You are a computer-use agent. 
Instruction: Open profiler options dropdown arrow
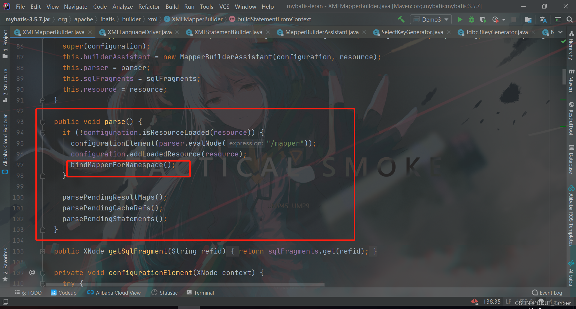click(x=504, y=19)
